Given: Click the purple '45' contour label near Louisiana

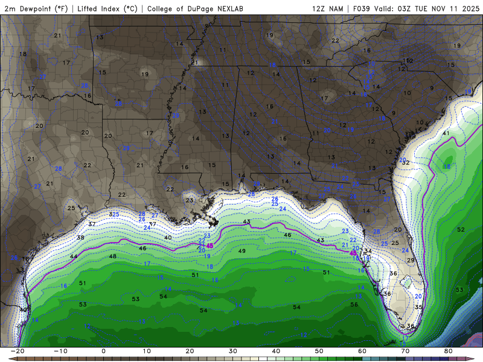Looking at the screenshot, I should tap(210, 246).
